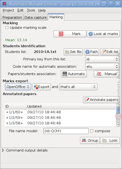This screenshot has height=169, width=122.
Task: Click the folder icon on Set file
Action: click(67, 52)
